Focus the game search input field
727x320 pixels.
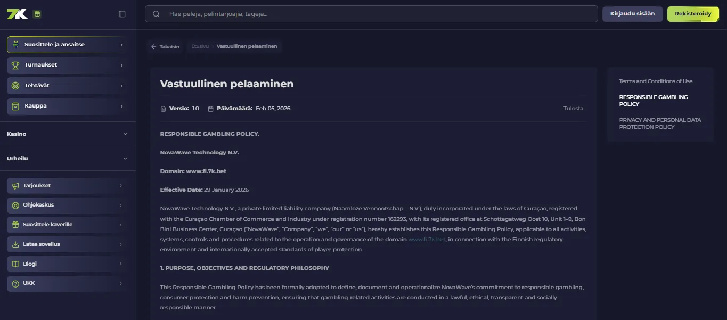coord(371,14)
